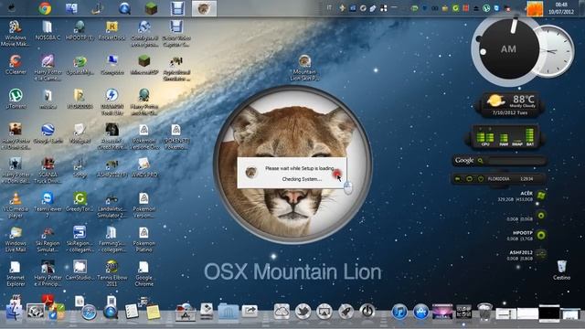Screen dimensions: 585x329
Task: Click the CPU RAM meter gadget
Action: (x=505, y=137)
